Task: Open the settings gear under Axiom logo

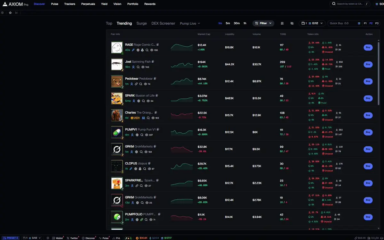Action: [3, 13]
